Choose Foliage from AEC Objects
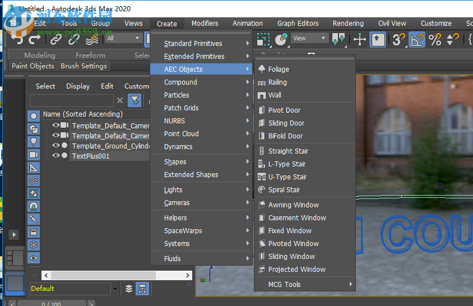 [x=305, y=69]
